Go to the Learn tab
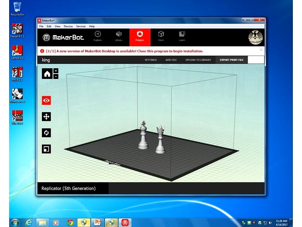The width and height of the screenshot is (302, 227). click(182, 37)
